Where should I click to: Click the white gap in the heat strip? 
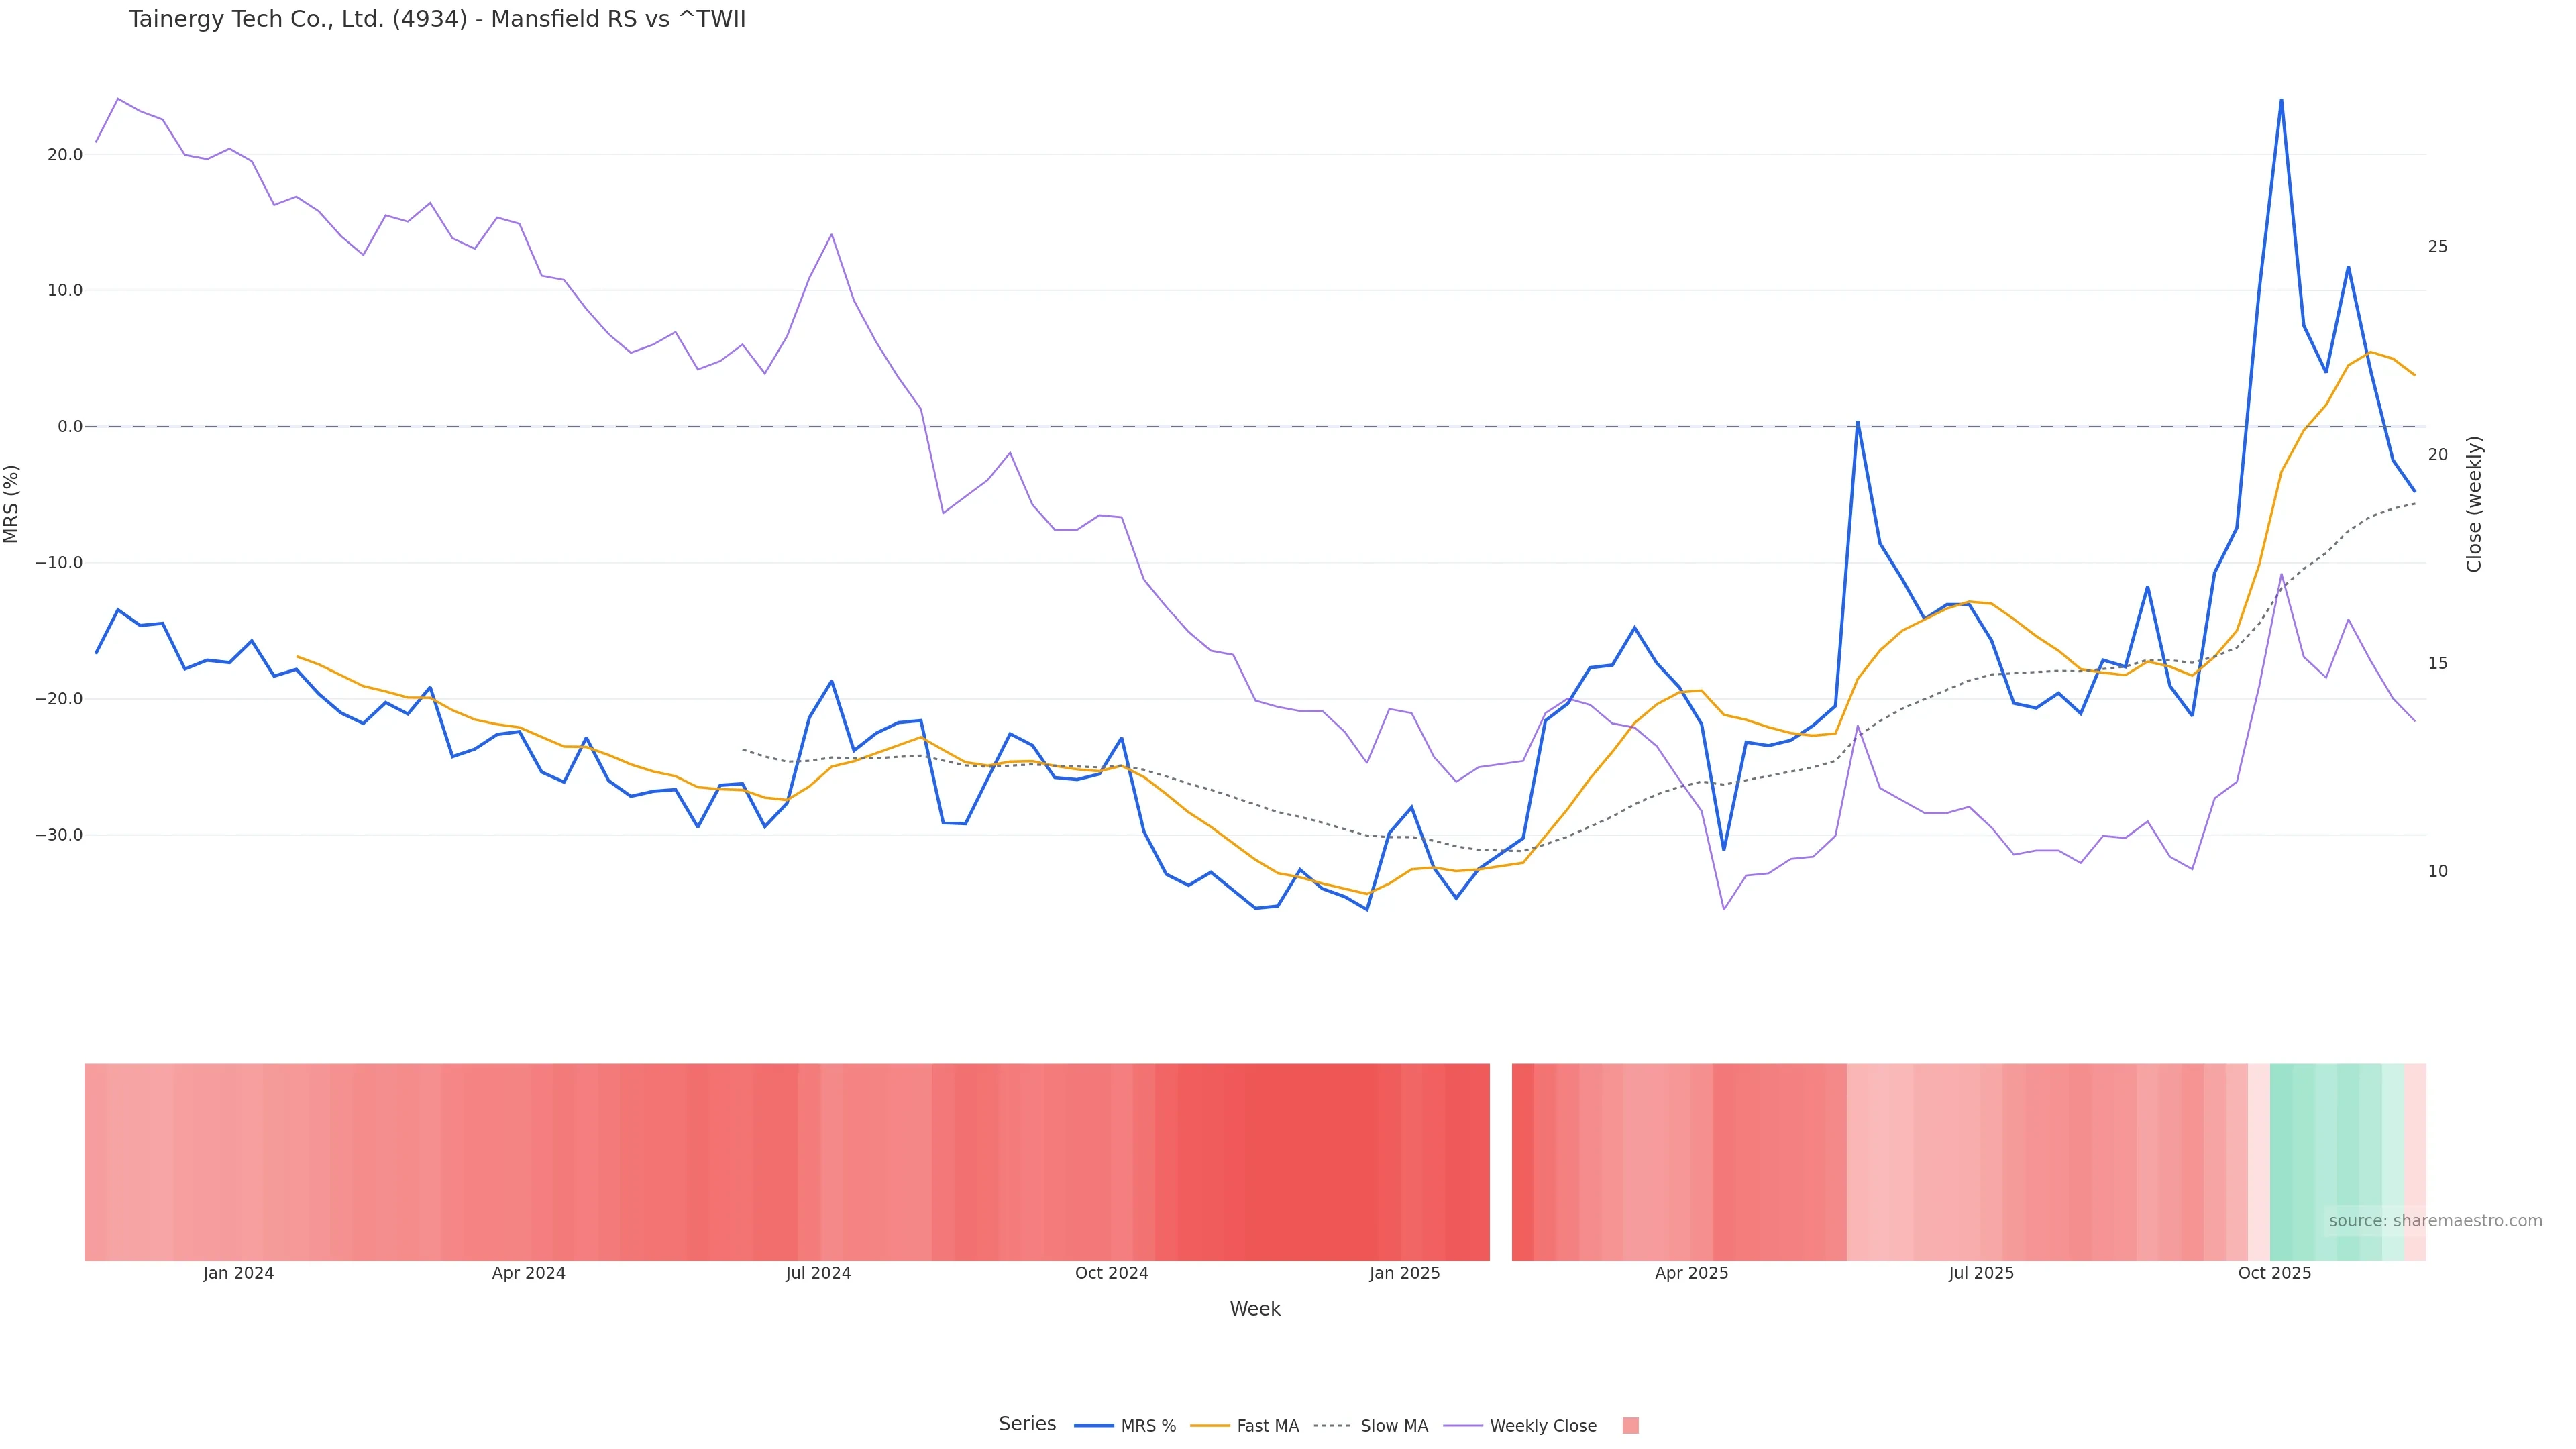coord(1500,1162)
